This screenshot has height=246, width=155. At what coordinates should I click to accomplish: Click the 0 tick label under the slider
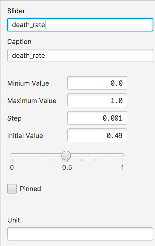pyautogui.click(x=12, y=168)
